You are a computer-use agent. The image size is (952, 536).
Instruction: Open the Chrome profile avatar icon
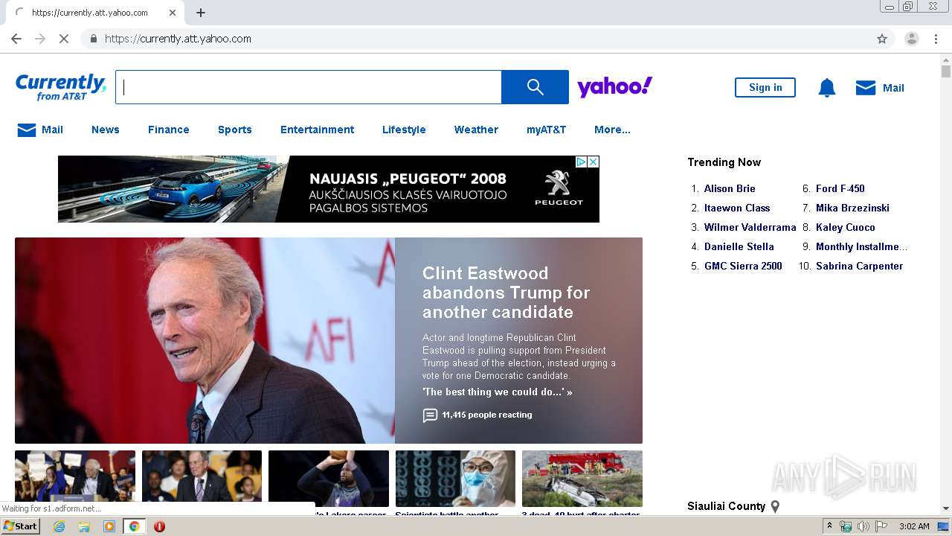coord(911,39)
